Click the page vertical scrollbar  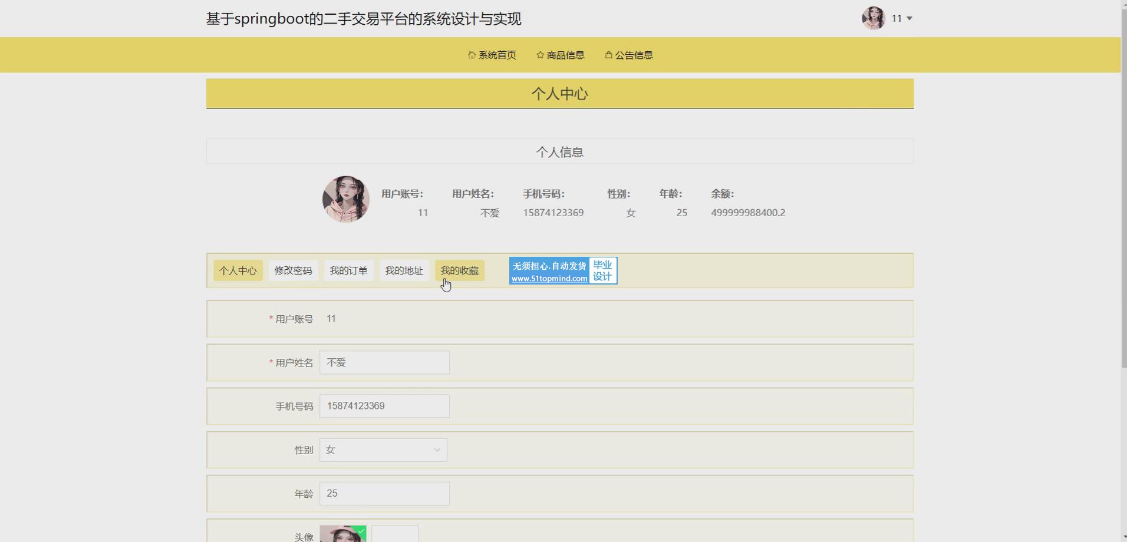pos(1123,189)
